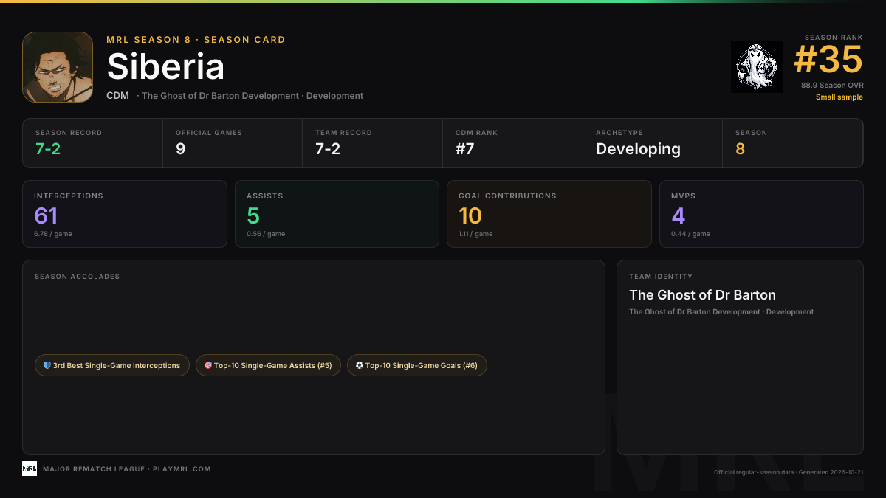Click the Small sample warning label
The image size is (886, 498).
tap(839, 97)
